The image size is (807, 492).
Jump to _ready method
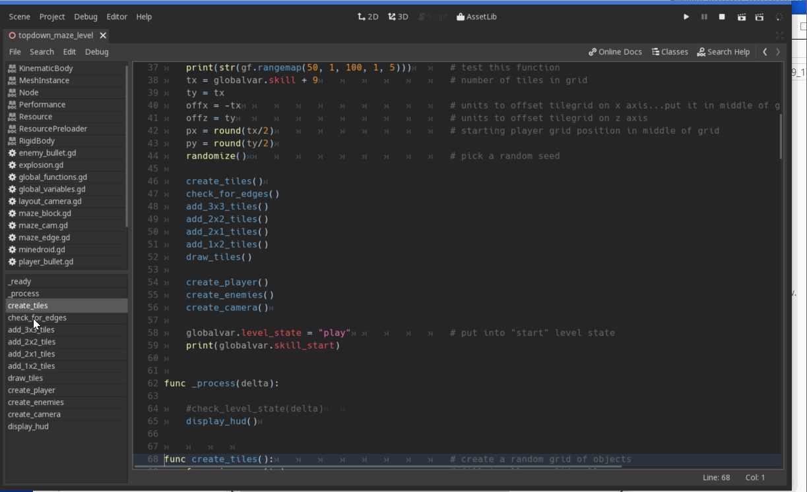click(x=67, y=281)
